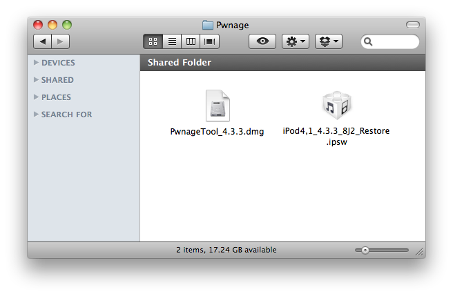The width and height of the screenshot is (453, 296).
Task: Open the Action gear dropdown menu
Action: click(296, 41)
